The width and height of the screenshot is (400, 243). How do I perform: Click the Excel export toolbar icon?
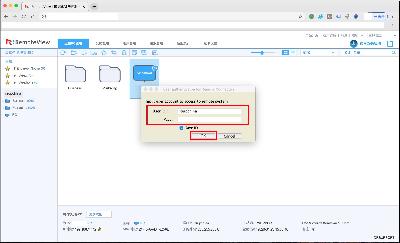144,53
